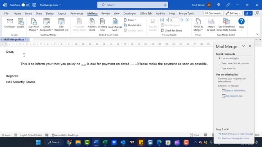The image size is (262, 147).
Task: Click the user account avatar
Action: pos(209,5)
